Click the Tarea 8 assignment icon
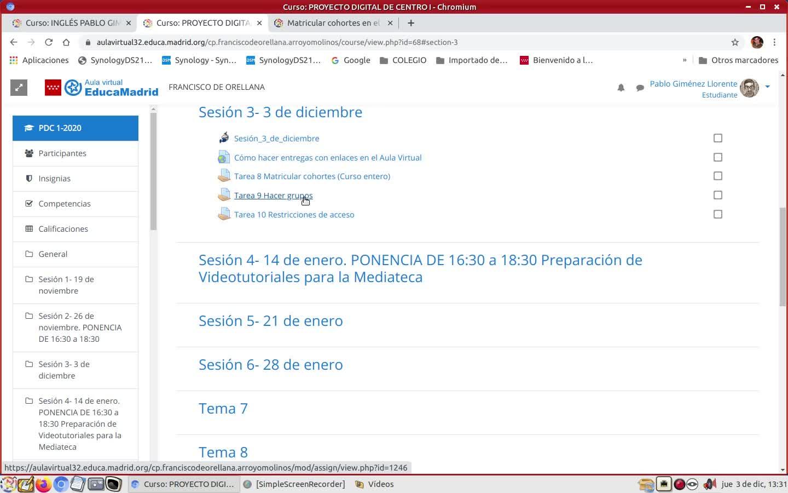Screen dimensions: 788x493 (x=224, y=176)
